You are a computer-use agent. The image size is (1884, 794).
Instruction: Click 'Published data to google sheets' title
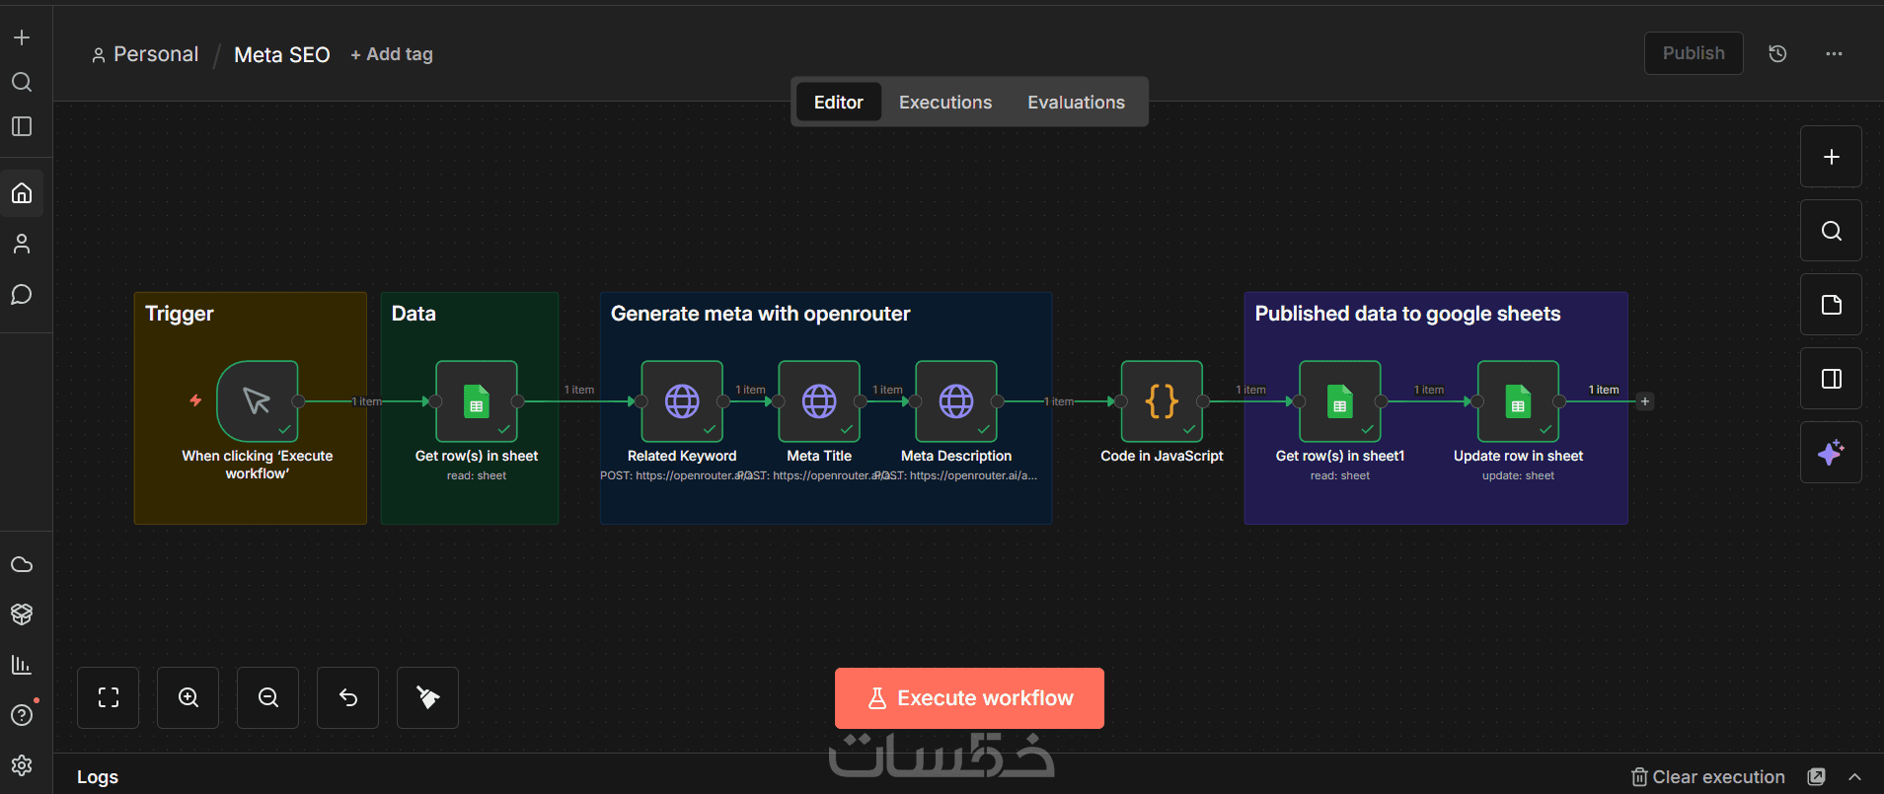tap(1408, 314)
